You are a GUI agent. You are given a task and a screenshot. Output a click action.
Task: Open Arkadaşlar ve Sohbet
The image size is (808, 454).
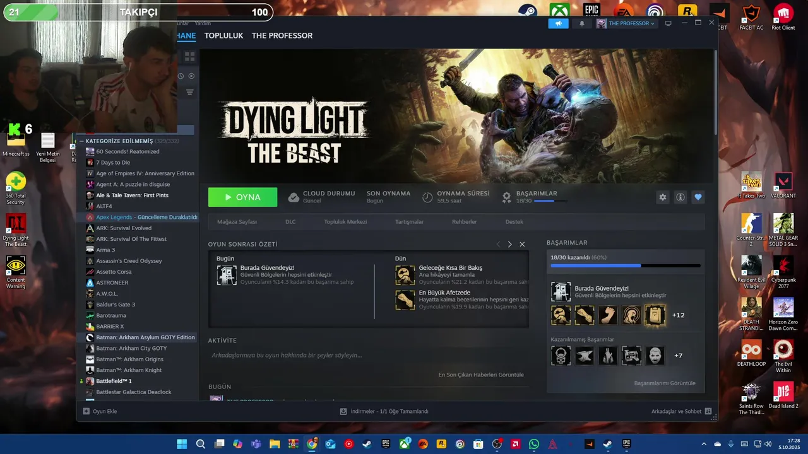point(681,411)
